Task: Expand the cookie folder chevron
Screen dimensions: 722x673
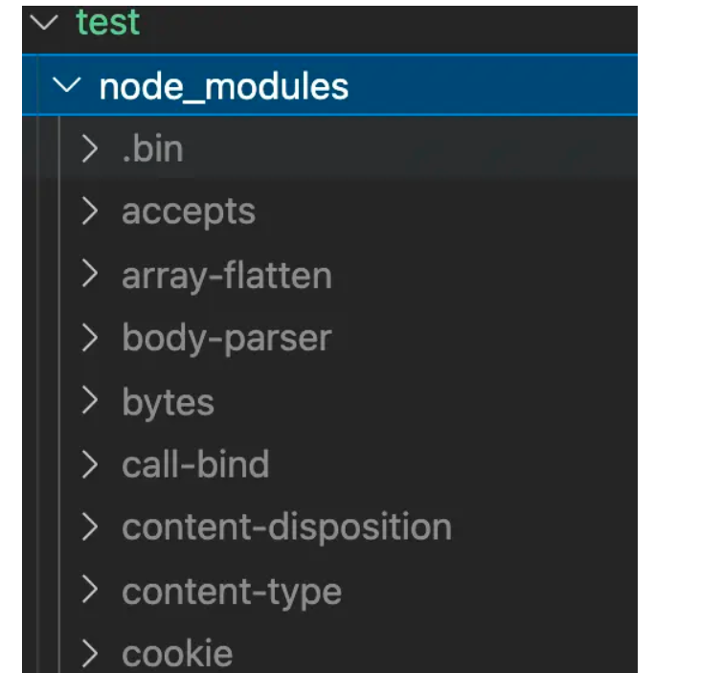Action: [90, 654]
